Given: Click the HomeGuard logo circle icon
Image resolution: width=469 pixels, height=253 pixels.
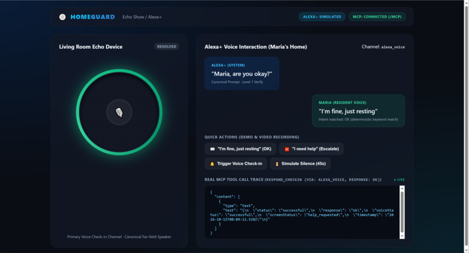Looking at the screenshot, I should pyautogui.click(x=62, y=17).
